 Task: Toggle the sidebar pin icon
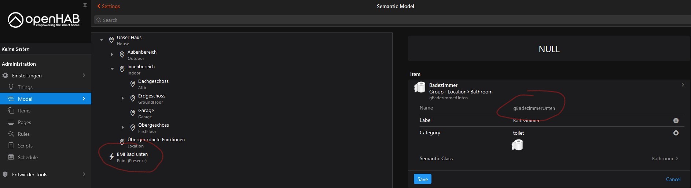[x=85, y=5]
